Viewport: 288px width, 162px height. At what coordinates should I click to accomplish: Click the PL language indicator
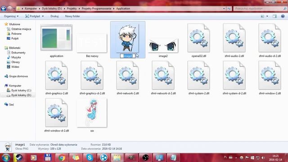point(225,157)
